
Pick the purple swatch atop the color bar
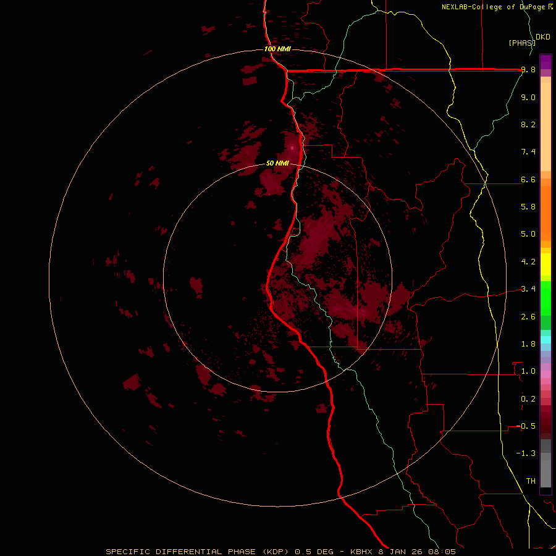coord(545,62)
